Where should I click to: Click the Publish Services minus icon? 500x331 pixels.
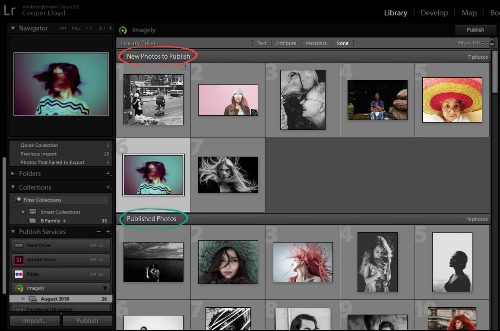pos(98,232)
